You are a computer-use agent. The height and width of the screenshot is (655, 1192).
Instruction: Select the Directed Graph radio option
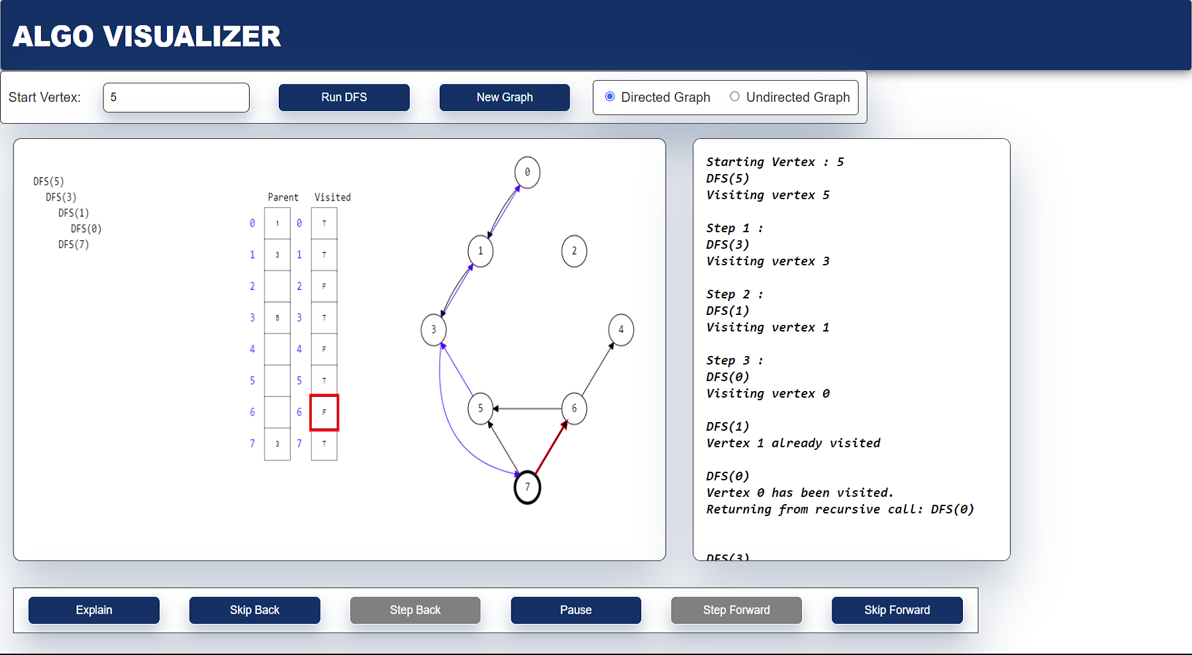(x=610, y=97)
